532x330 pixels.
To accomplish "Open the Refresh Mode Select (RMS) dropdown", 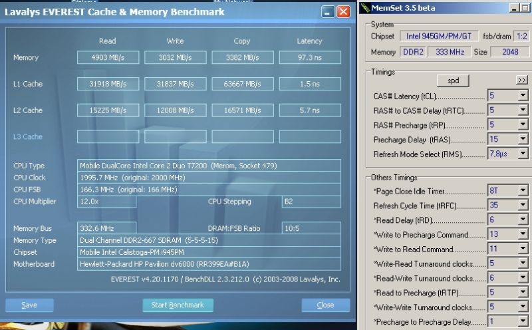I will (x=523, y=154).
